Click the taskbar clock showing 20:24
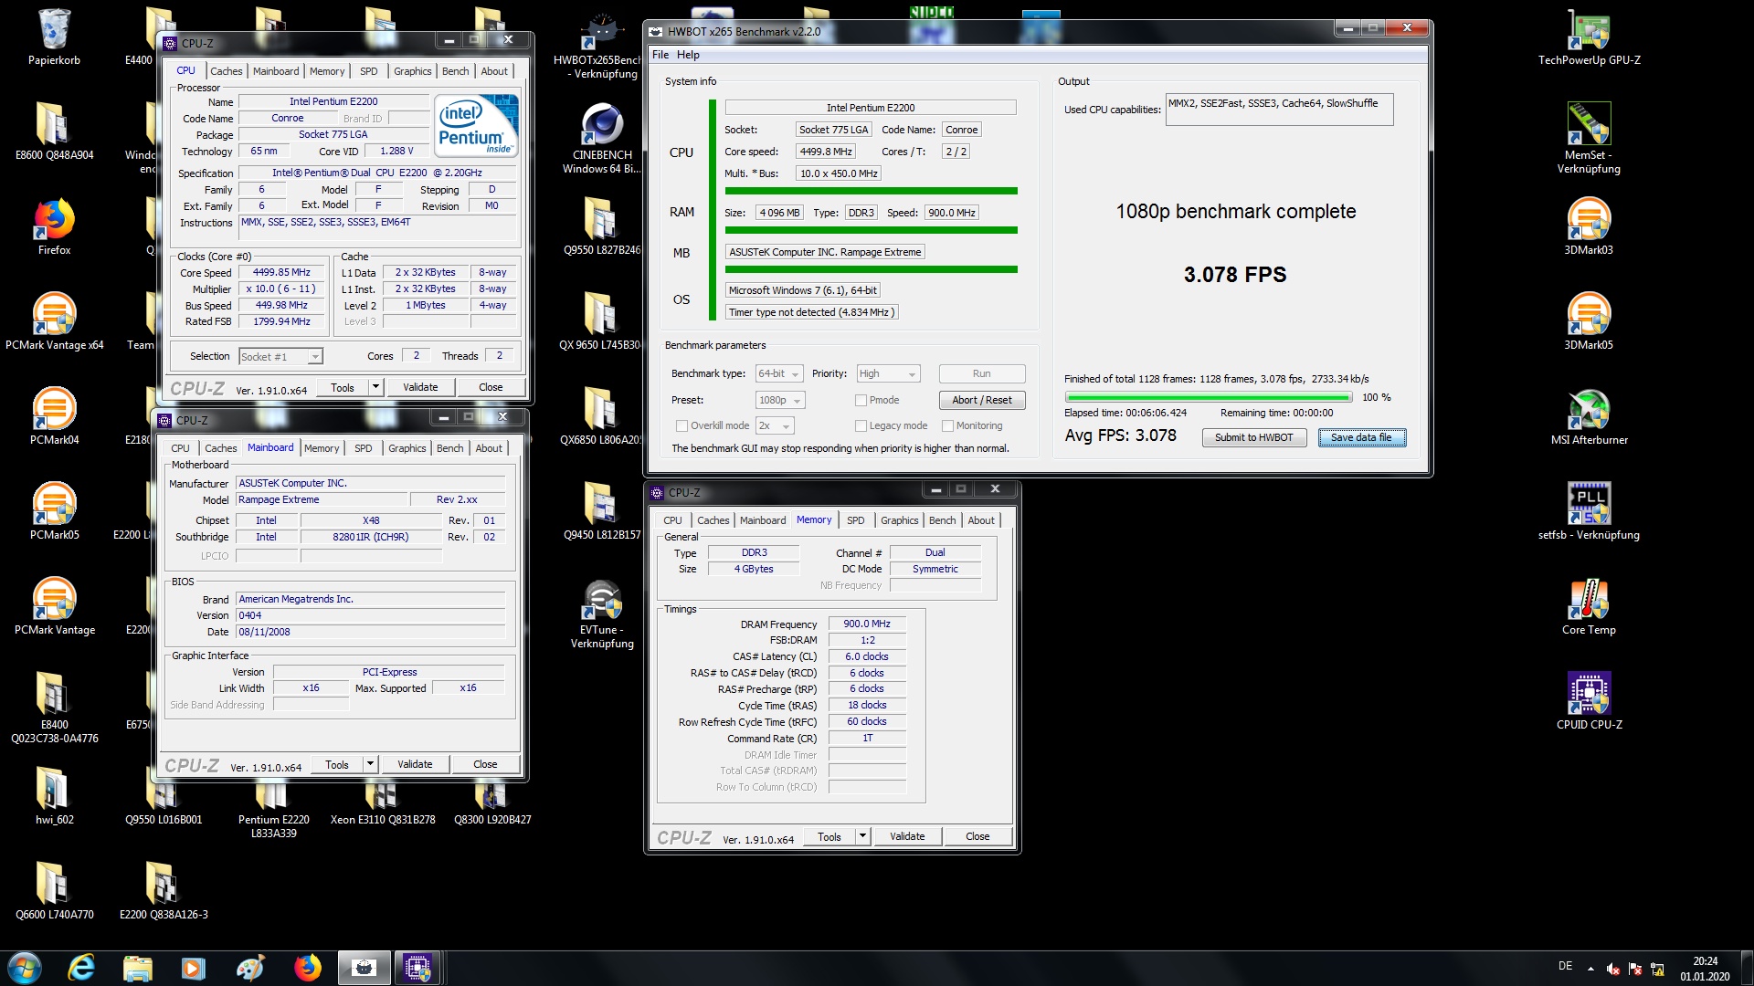Screen dimensions: 1754x986 click(x=1704, y=969)
